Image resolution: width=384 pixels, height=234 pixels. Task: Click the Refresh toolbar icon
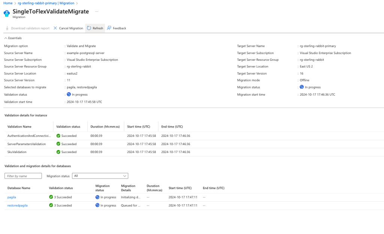(x=89, y=28)
